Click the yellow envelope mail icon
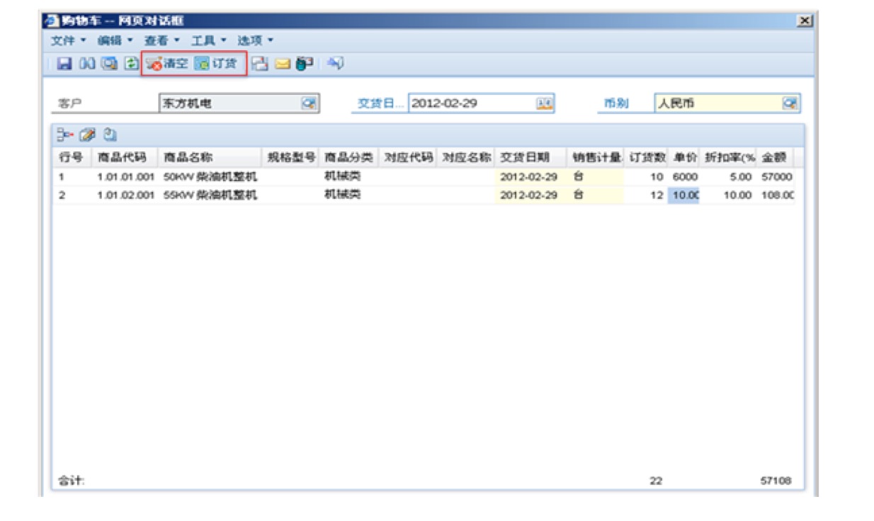Image resolution: width=874 pixels, height=521 pixels. [283, 64]
